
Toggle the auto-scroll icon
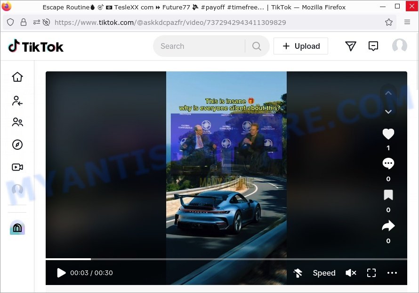(298, 273)
